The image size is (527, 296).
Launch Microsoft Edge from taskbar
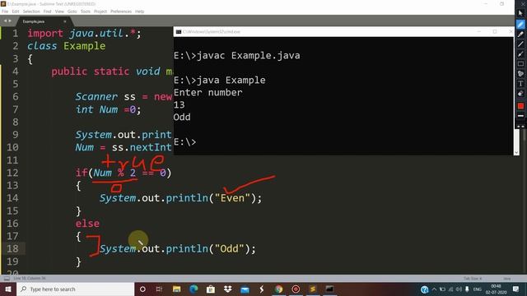point(194,289)
